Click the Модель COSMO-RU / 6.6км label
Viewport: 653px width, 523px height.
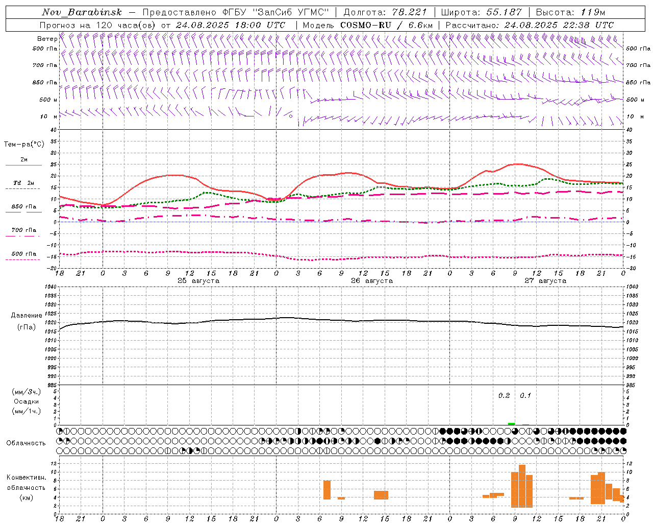[x=368, y=25]
